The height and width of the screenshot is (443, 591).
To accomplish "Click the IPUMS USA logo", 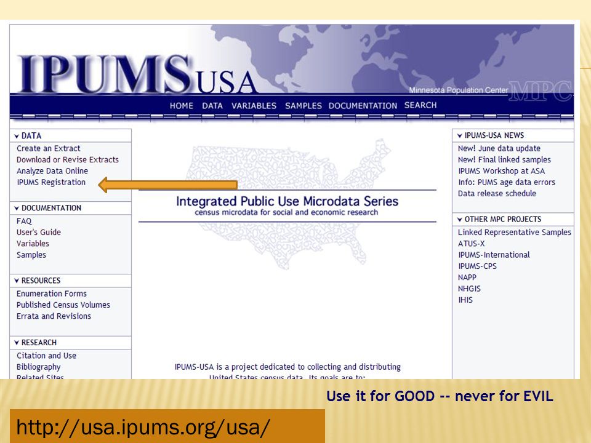I will pos(137,74).
